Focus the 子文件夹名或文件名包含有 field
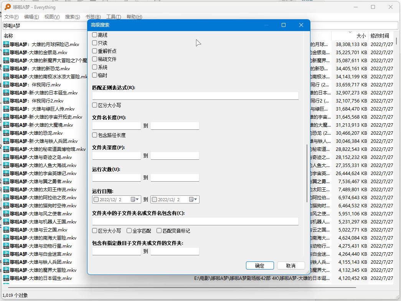 coord(195,221)
